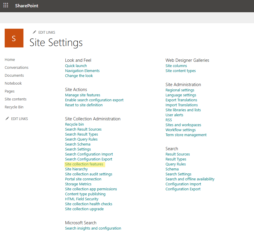Open Manage site features

click(x=82, y=95)
